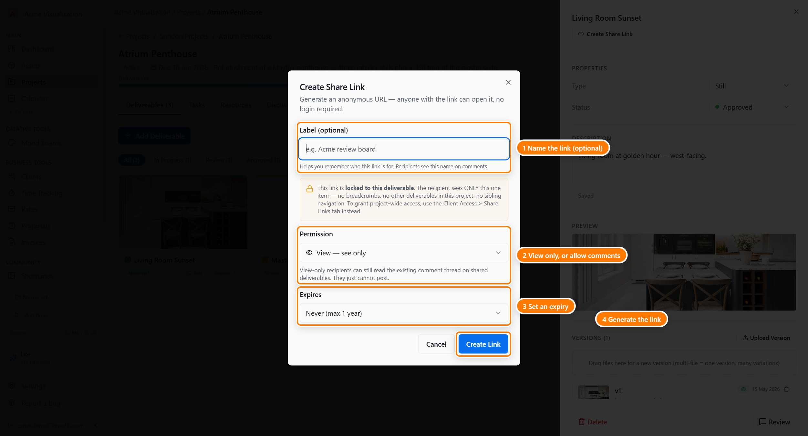The width and height of the screenshot is (808, 436).
Task: Click the lock icon in the notice box
Action: (309, 189)
